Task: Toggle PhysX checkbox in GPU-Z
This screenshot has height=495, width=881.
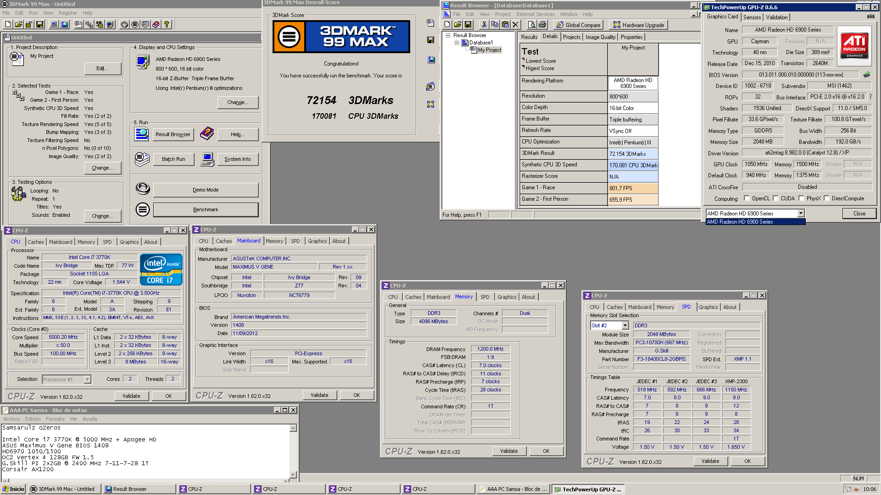Action: click(801, 198)
